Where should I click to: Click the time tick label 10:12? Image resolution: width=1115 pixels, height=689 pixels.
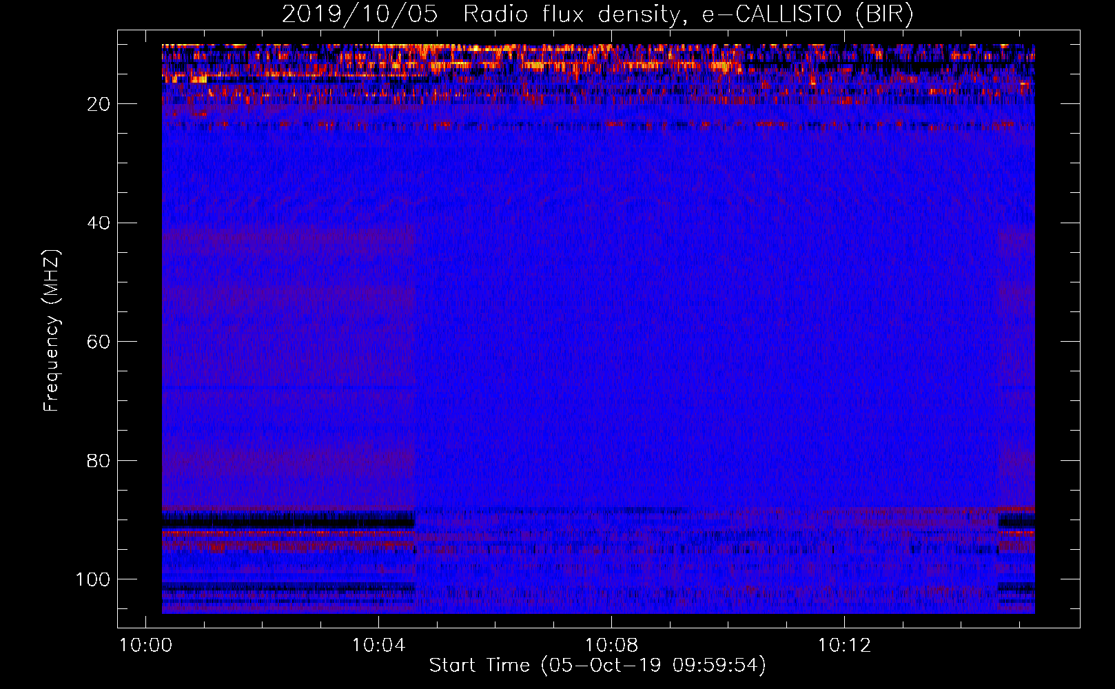coord(844,646)
